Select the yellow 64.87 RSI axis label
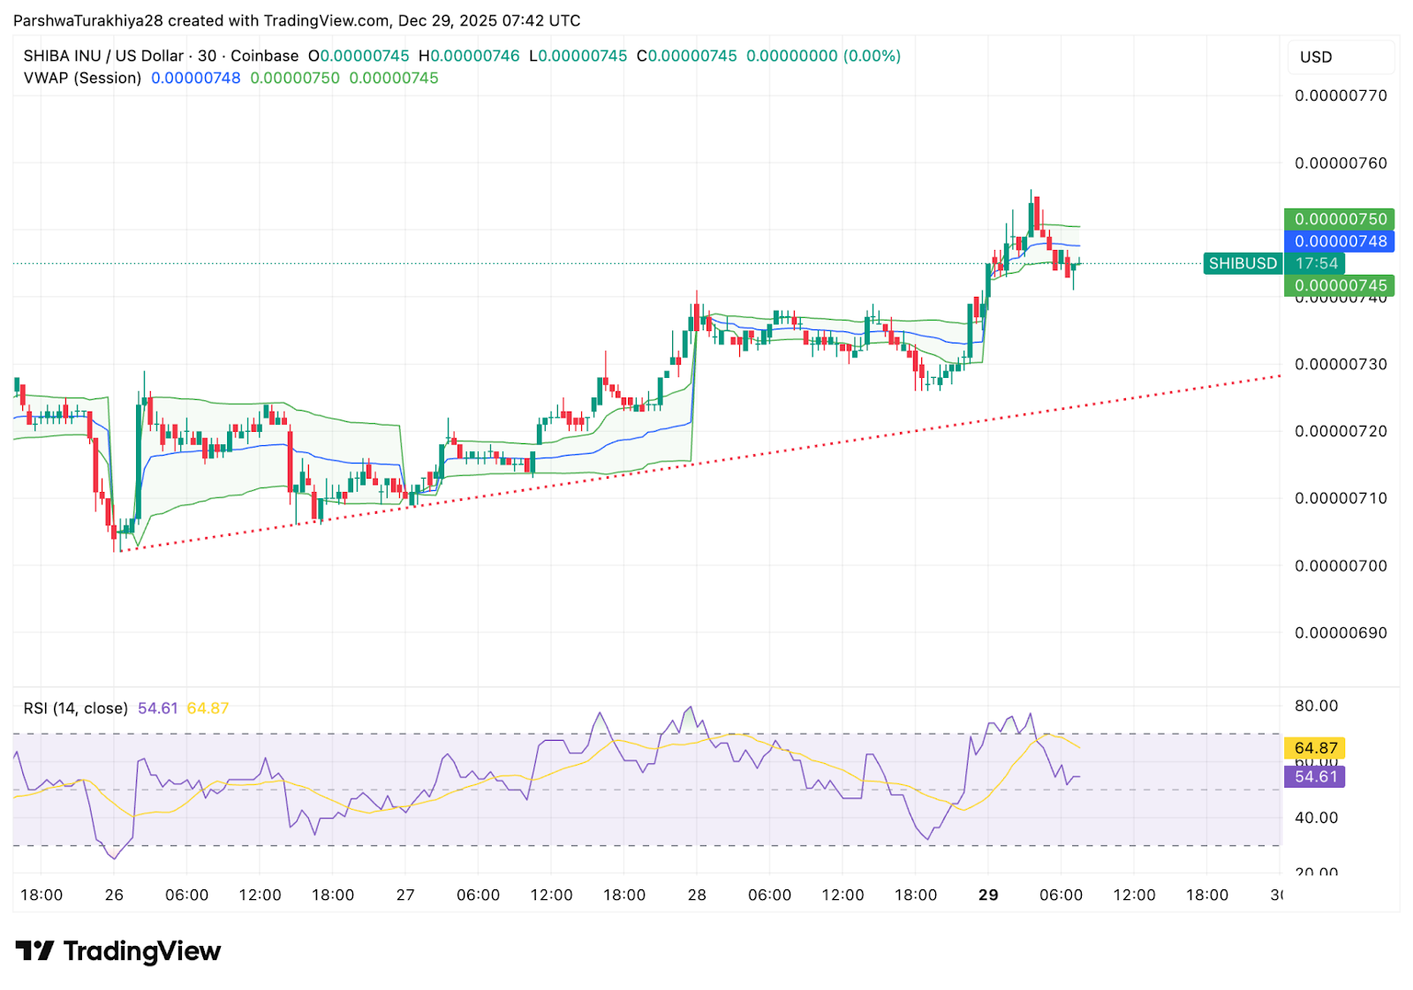The height and width of the screenshot is (990, 1413). pos(1315,748)
